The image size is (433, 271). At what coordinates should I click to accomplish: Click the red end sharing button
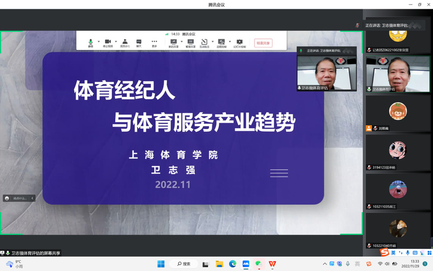click(263, 43)
